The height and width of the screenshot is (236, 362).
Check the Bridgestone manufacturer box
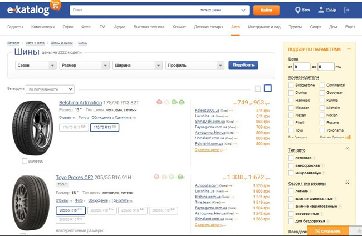coord(291,85)
